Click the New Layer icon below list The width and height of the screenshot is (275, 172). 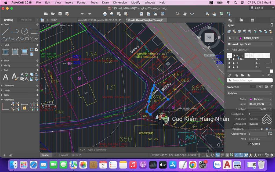pos(230,75)
